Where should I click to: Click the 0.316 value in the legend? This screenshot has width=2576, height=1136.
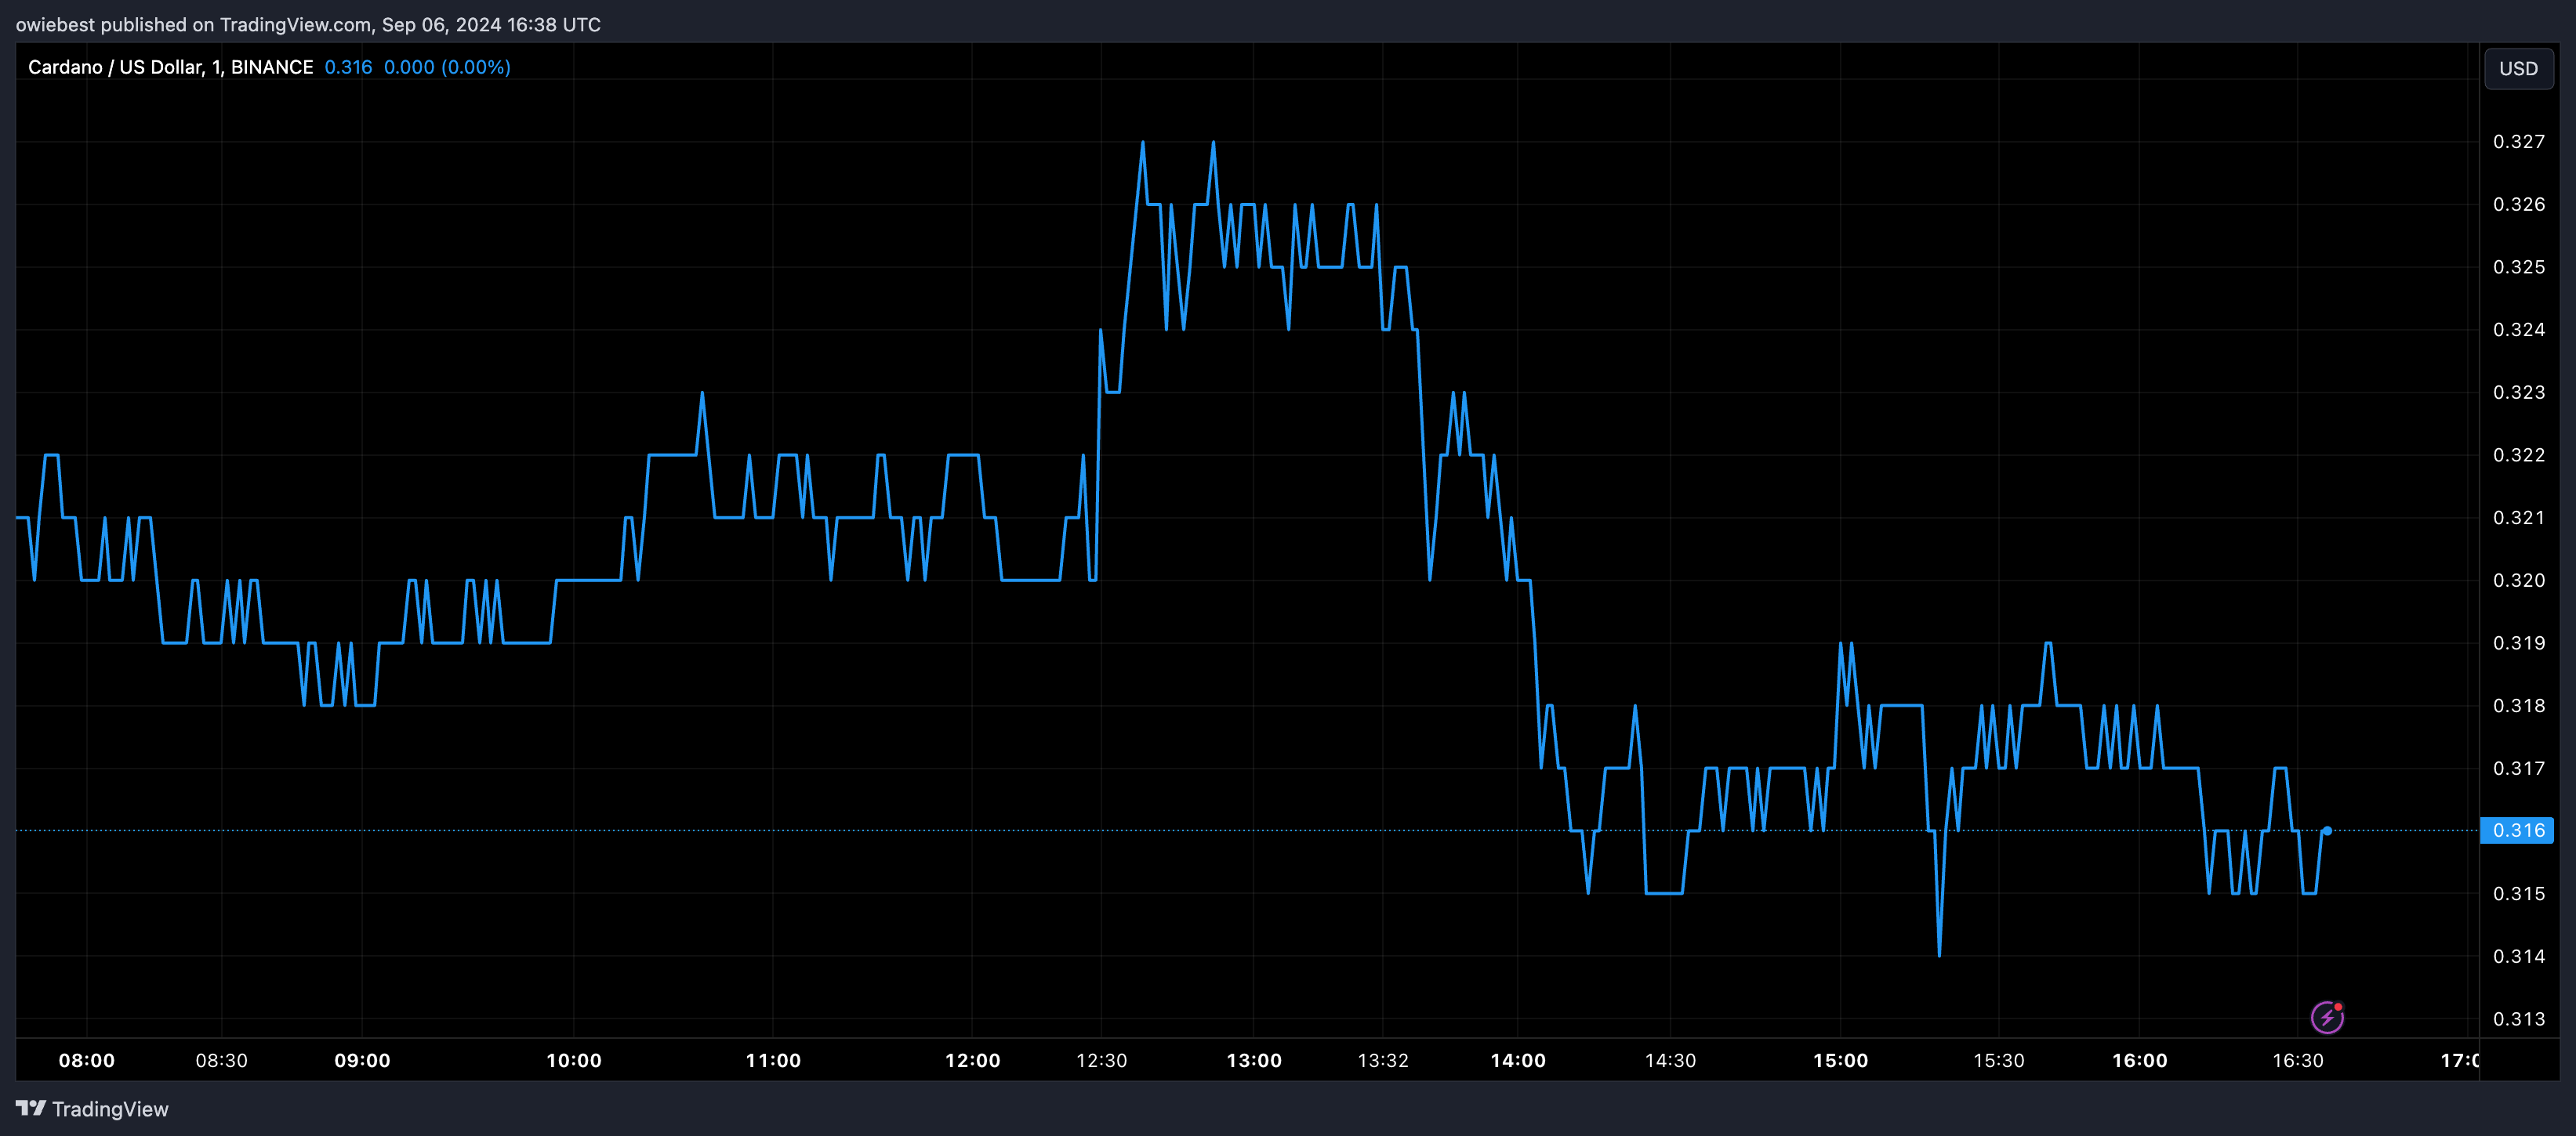[x=348, y=67]
